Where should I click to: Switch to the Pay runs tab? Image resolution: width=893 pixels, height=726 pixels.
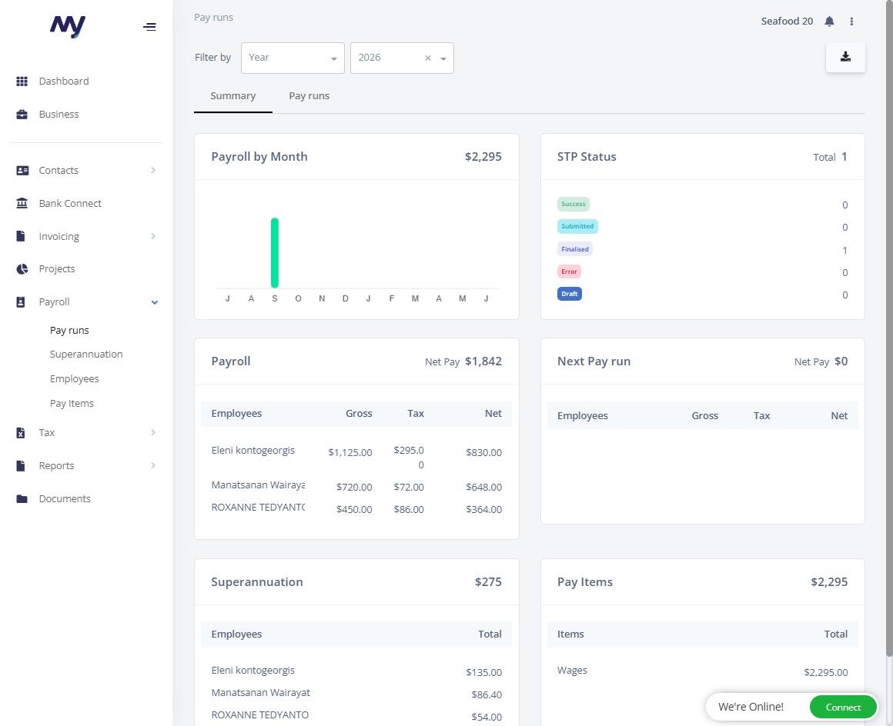click(309, 96)
